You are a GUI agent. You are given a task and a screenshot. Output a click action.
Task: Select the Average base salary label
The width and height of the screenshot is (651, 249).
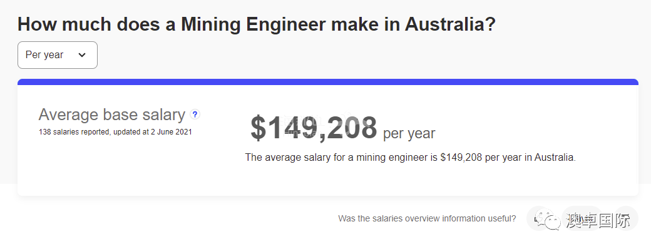[111, 114]
